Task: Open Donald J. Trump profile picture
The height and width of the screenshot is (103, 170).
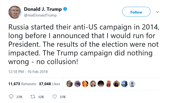Action: 15,12
